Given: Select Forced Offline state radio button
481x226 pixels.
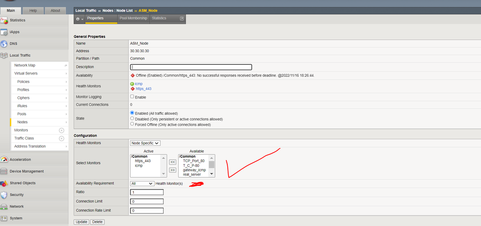Looking at the screenshot, I should coord(132,124).
